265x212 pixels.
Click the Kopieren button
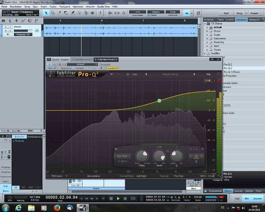click(80, 68)
